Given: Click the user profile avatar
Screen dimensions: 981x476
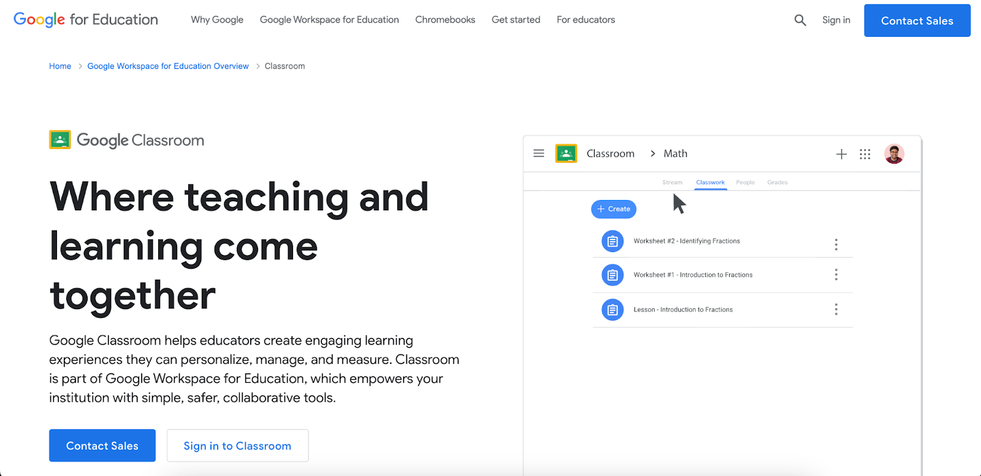Looking at the screenshot, I should point(895,154).
